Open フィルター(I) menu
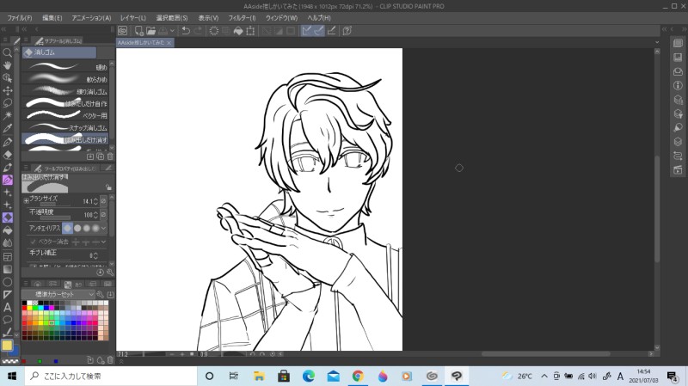The width and height of the screenshot is (688, 386). click(242, 18)
